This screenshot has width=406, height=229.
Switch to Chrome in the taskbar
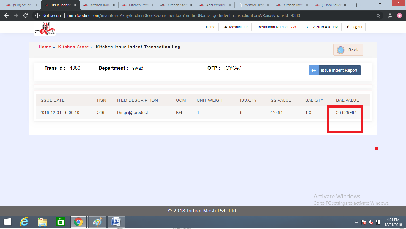coord(78,222)
